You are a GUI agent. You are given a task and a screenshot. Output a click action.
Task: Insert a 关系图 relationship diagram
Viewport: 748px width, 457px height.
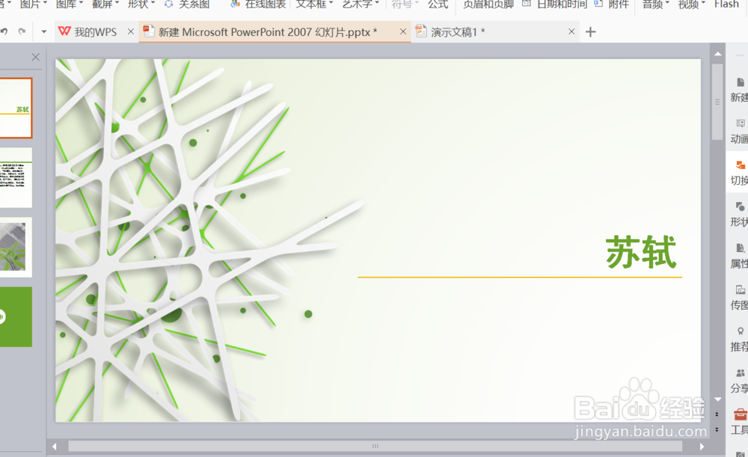pyautogui.click(x=187, y=4)
